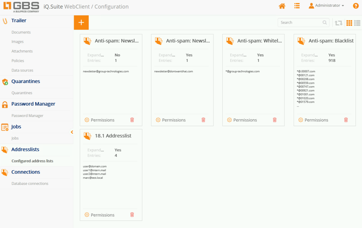Open Configured address lists in sidebar
Image resolution: width=362 pixels, height=228 pixels.
click(32, 161)
